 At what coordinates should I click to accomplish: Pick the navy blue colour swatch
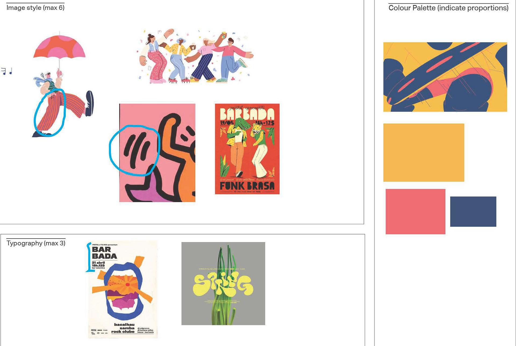tap(473, 211)
